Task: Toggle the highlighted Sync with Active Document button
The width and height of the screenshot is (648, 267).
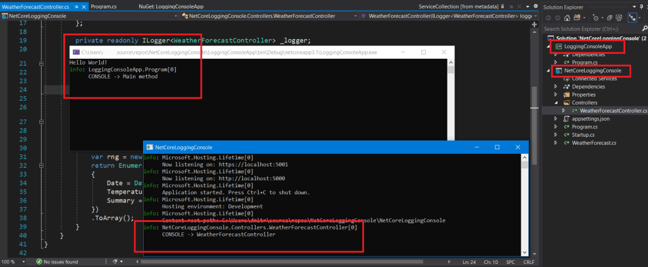Action: tap(632, 18)
